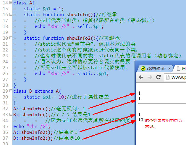Click the page icon in address bar
This screenshot has height=145, width=186.
pos(168,77)
